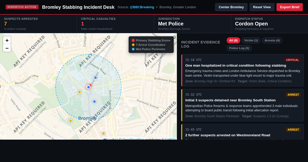The width and height of the screenshot is (308, 162).
Task: Click yellow dot in map legend
Action: tap(133, 45)
